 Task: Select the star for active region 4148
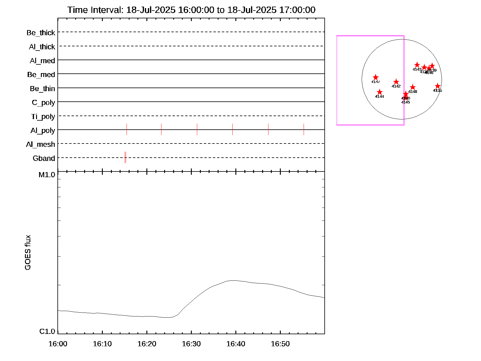(412, 87)
